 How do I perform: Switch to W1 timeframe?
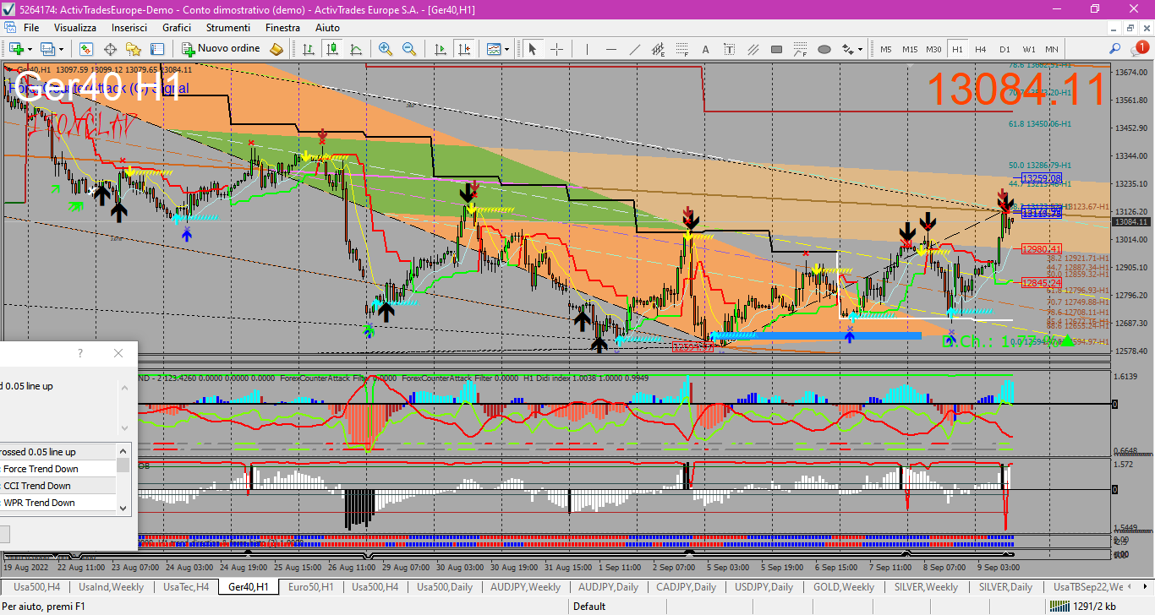[1028, 49]
